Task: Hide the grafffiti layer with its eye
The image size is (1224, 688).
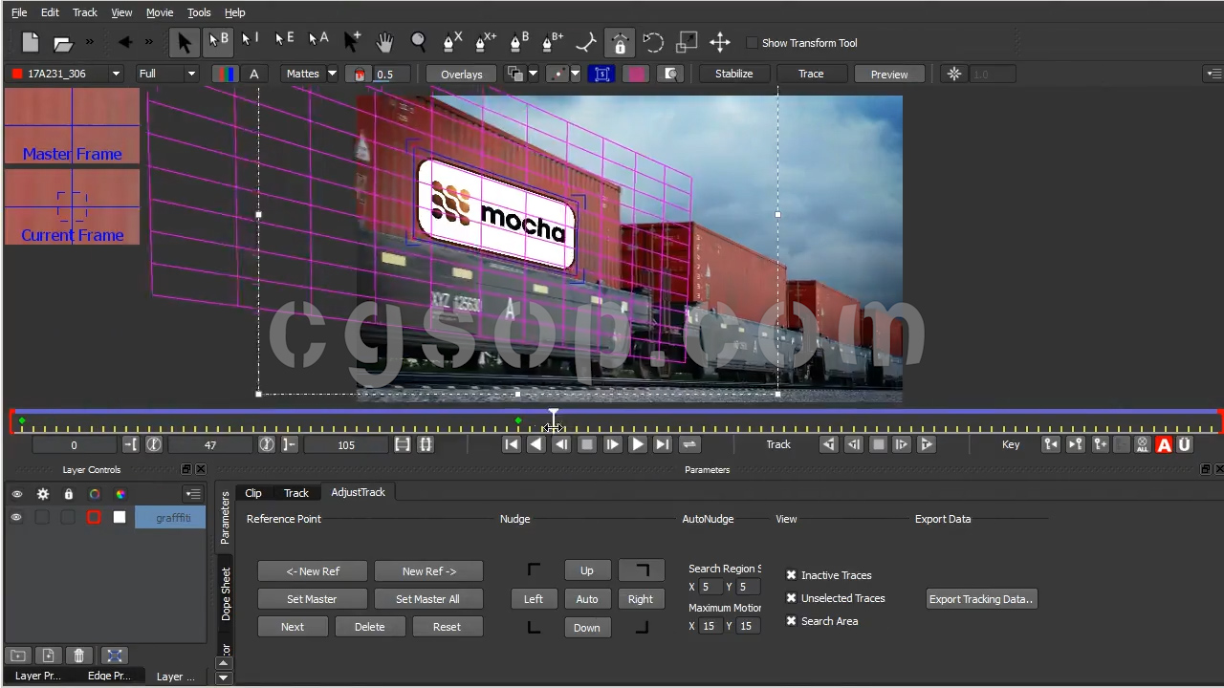Action: (x=16, y=518)
